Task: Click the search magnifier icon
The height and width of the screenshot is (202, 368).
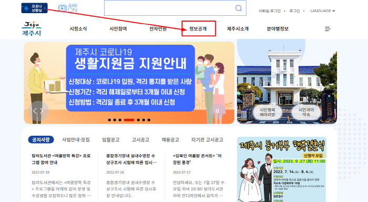Action: tap(239, 8)
